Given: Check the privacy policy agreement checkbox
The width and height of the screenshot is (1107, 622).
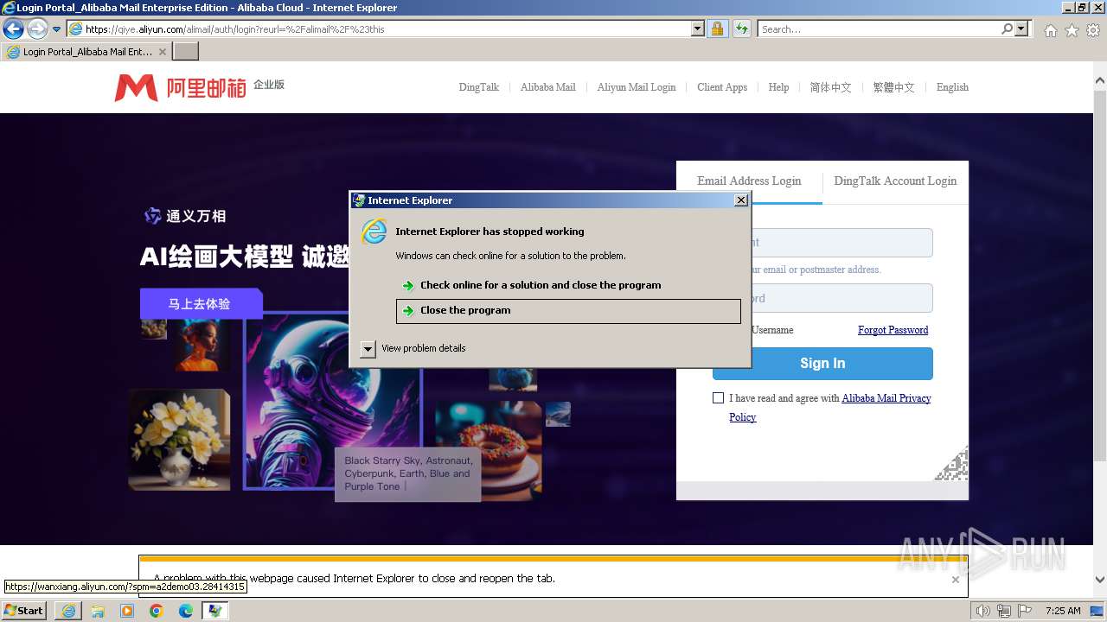Looking at the screenshot, I should [718, 398].
